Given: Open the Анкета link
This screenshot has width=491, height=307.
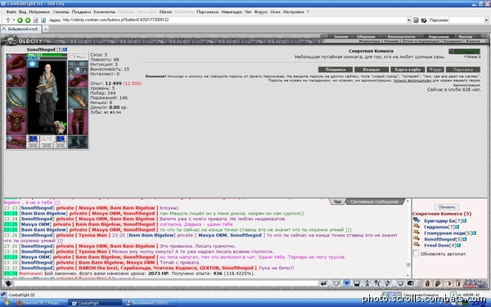Looking at the screenshot, I should [472, 41].
